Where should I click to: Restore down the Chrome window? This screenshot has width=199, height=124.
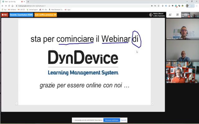click(x=192, y=2)
